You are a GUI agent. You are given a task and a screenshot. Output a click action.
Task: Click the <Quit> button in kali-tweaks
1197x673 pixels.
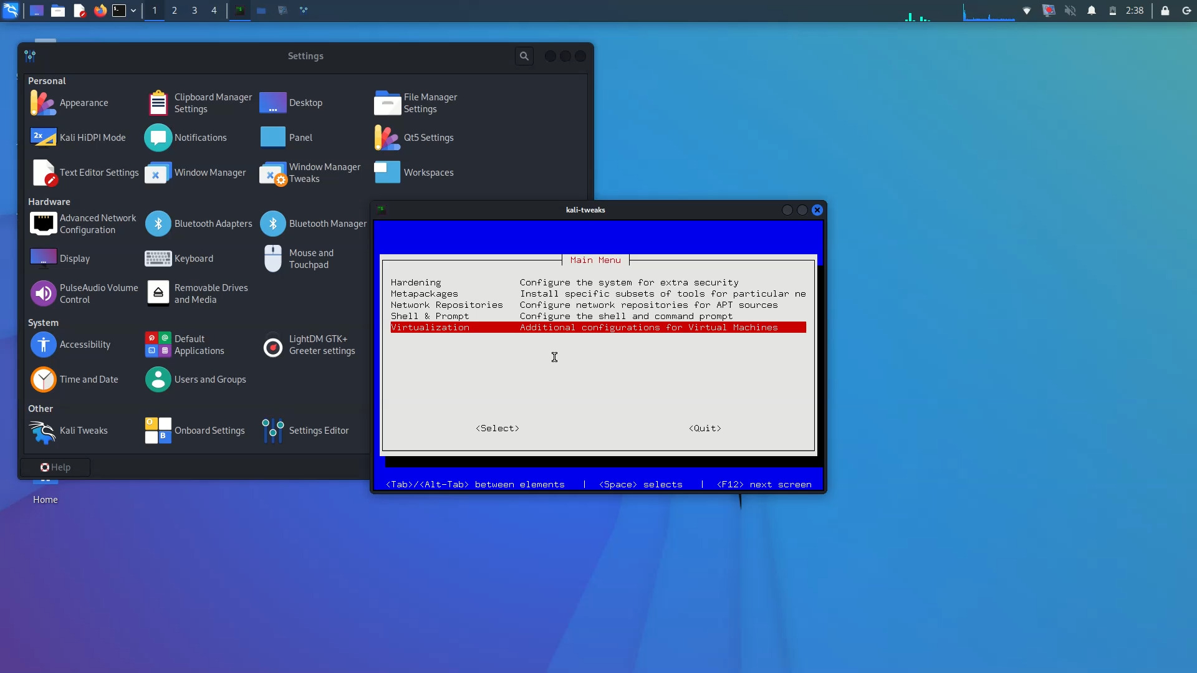[x=704, y=428]
